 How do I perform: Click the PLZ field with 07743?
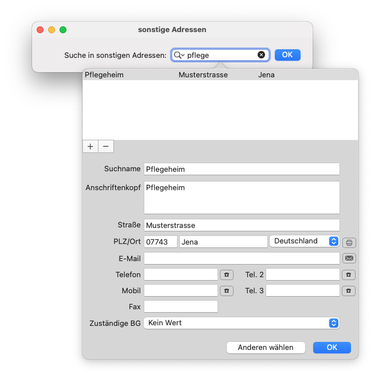click(160, 242)
